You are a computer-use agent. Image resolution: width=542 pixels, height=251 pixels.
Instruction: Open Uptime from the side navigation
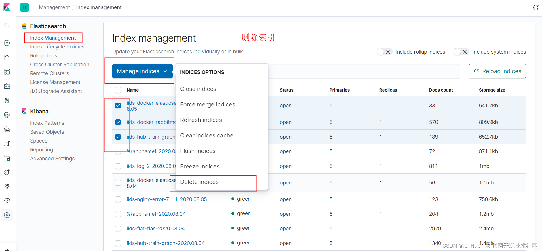point(7,172)
